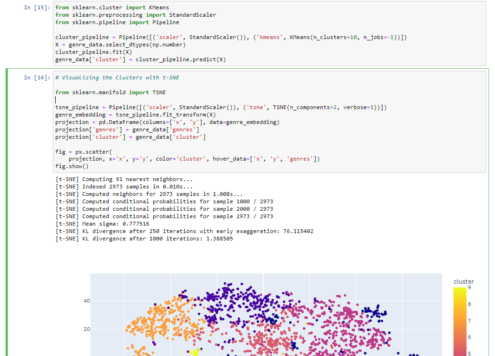Viewport: 495px width, 356px height.
Task: Click the projection['cluster'] assignment line
Action: click(x=130, y=137)
